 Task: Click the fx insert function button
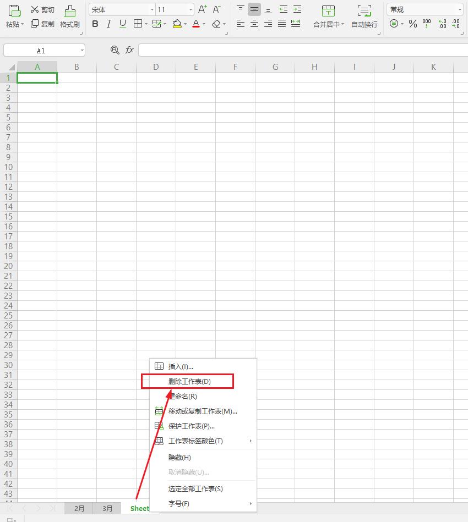(129, 50)
